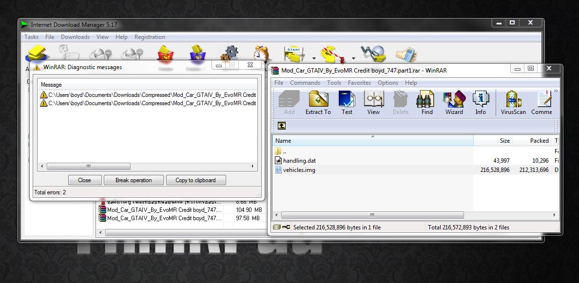Open WinRAR File menu
579x283 pixels.
point(279,83)
